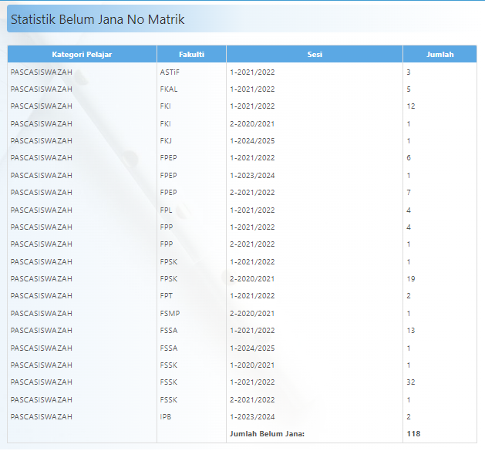Select the FKAL faculty cell

(x=168, y=89)
